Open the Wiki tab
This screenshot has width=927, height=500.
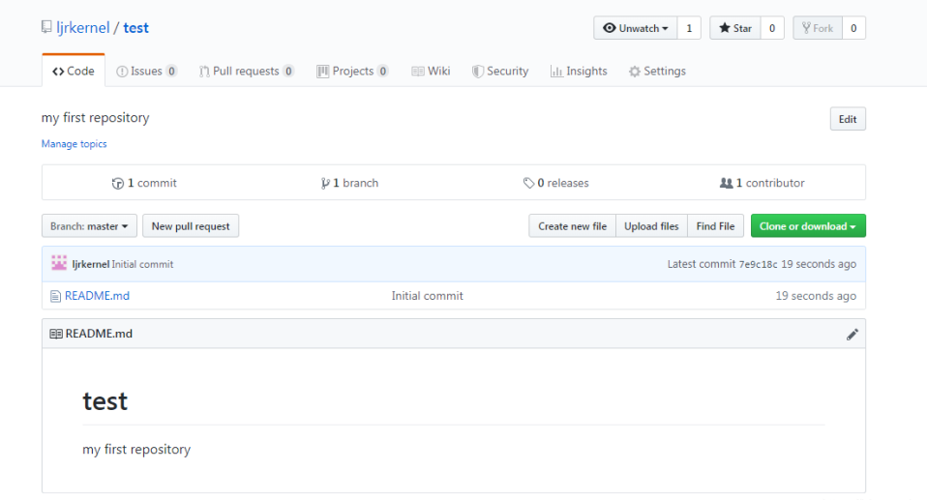coord(431,71)
